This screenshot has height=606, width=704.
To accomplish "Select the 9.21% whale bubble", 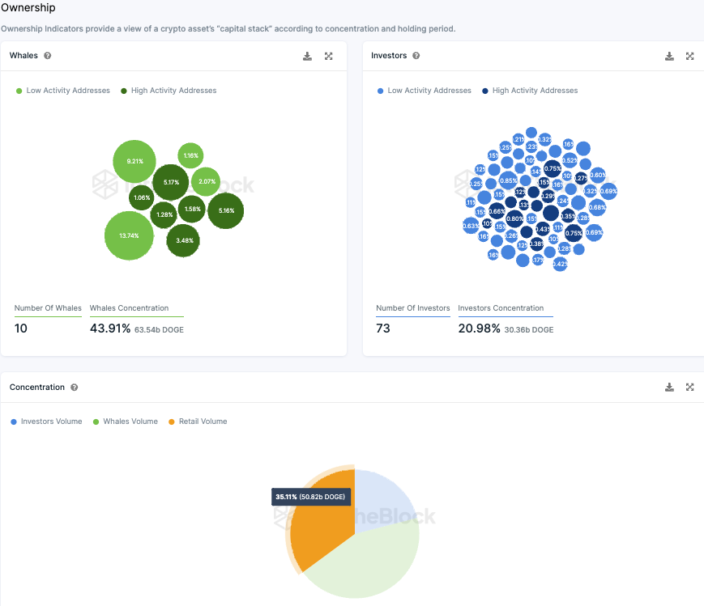I will (134, 162).
